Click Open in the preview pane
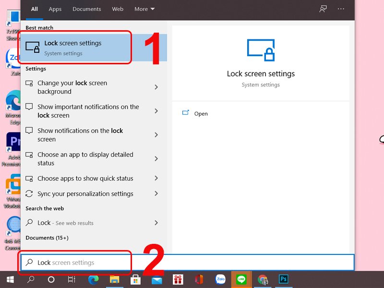Image resolution: width=384 pixels, height=288 pixels. click(x=201, y=114)
